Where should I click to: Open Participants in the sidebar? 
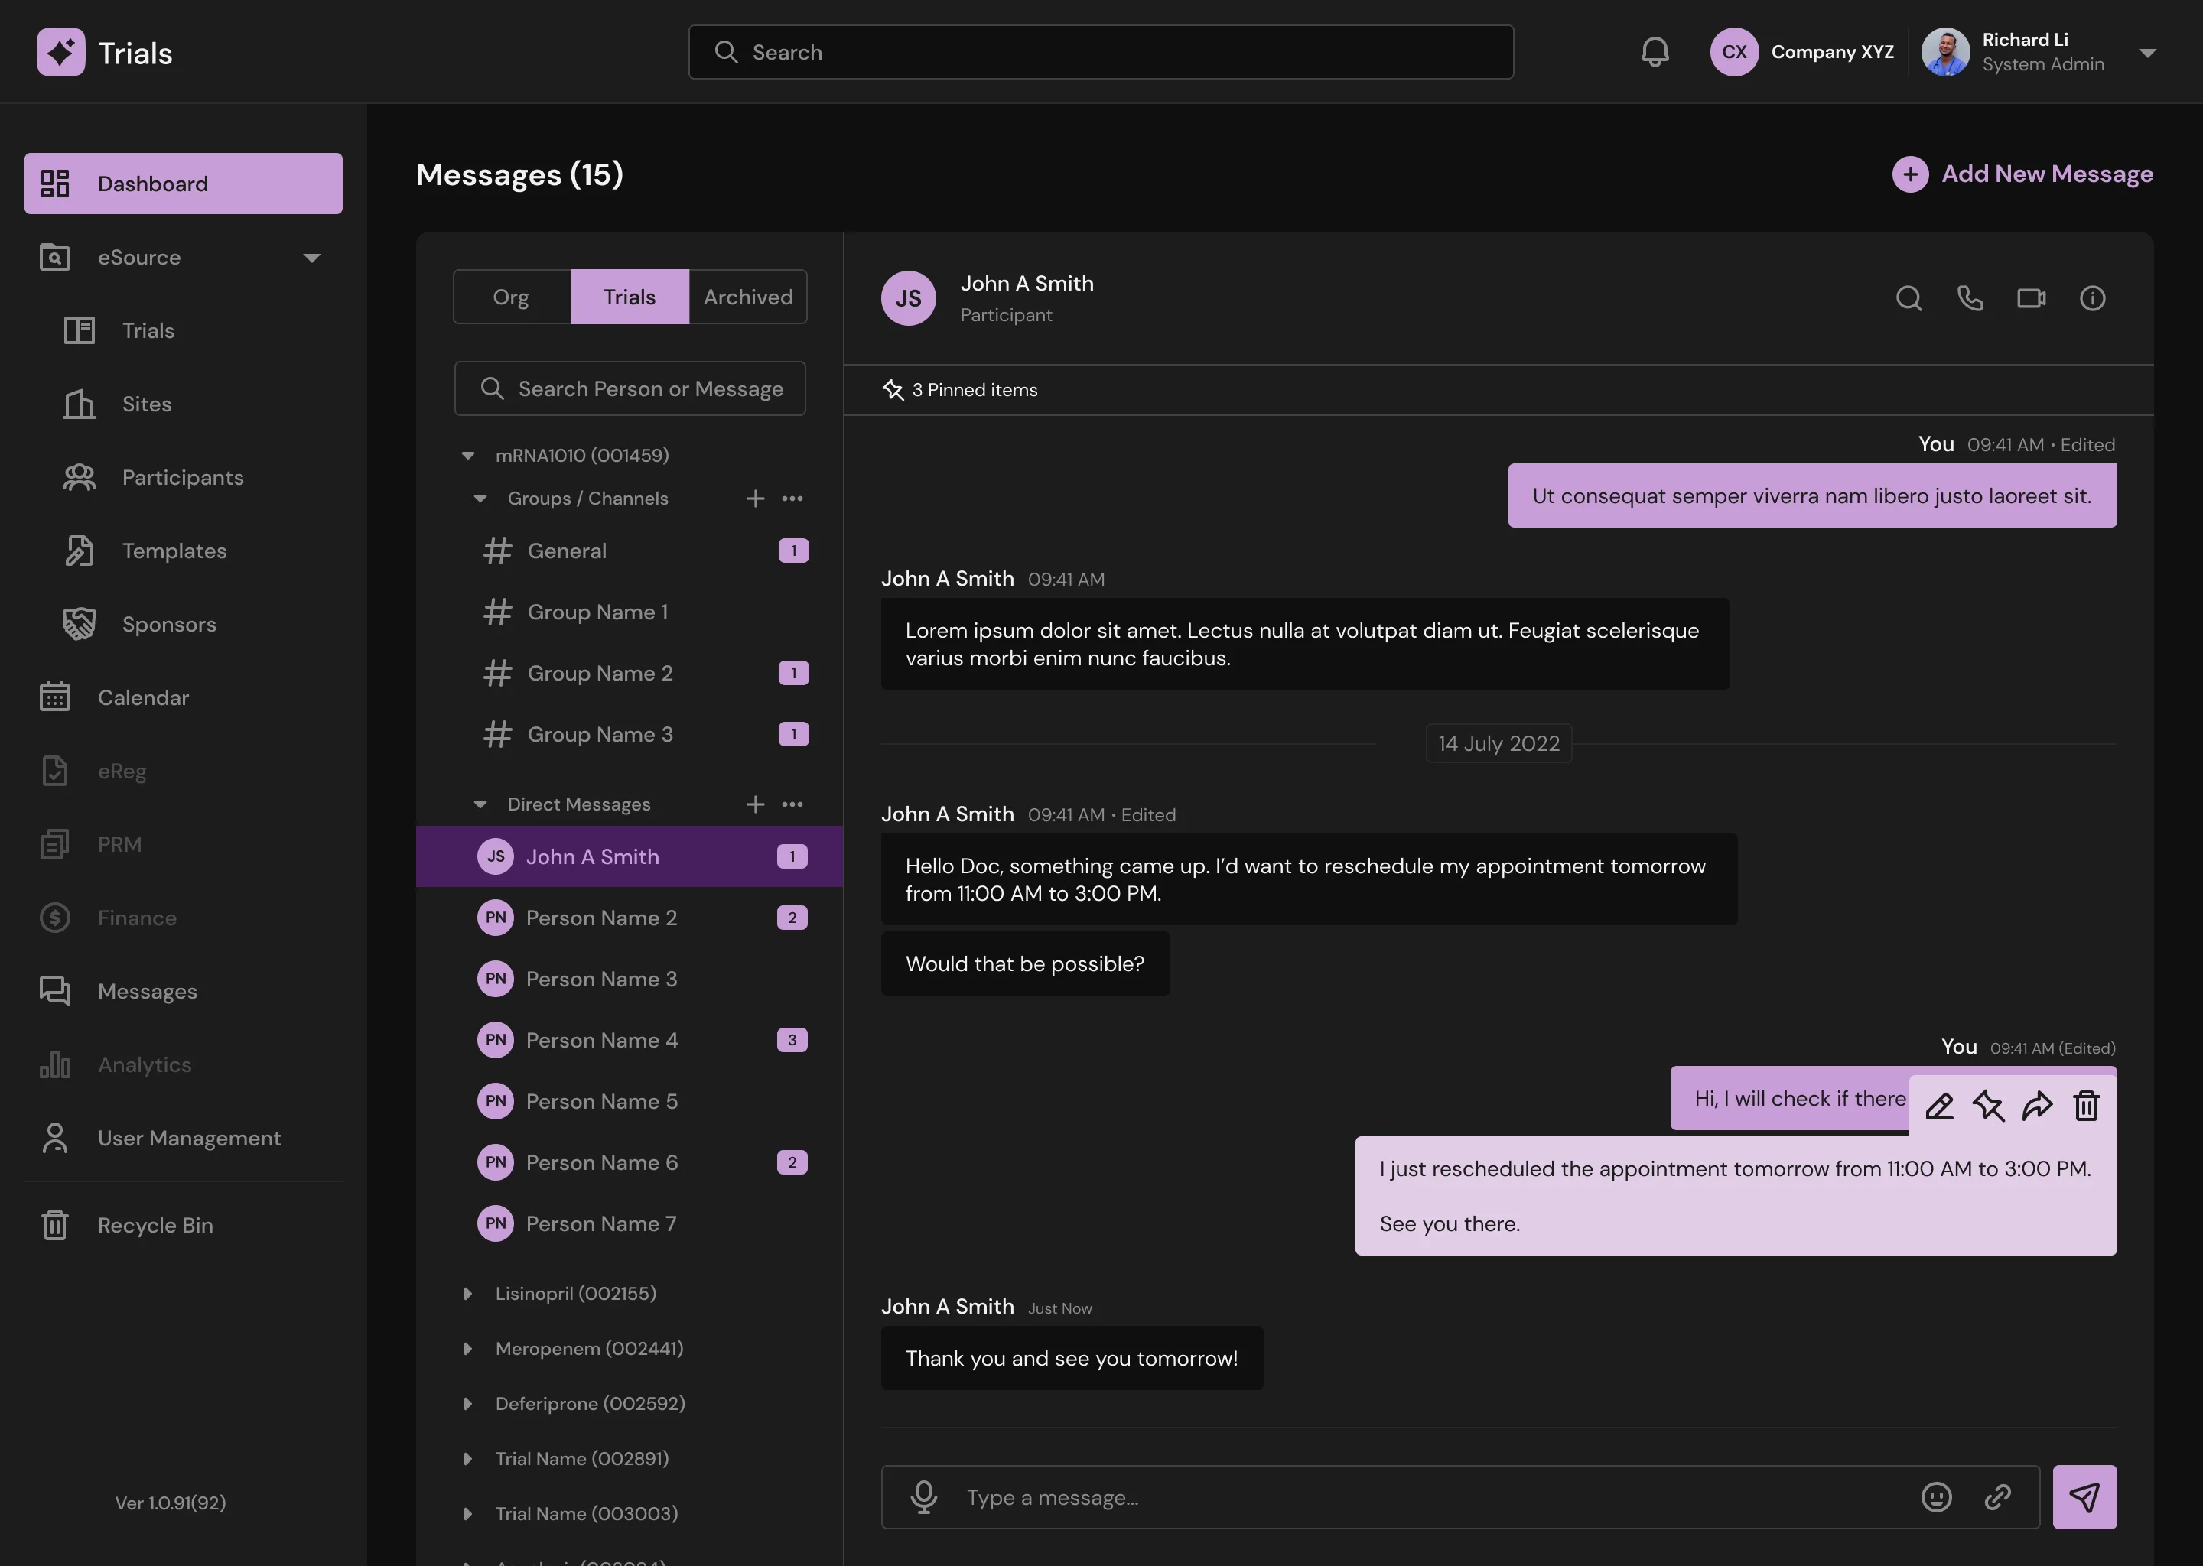[x=184, y=477]
